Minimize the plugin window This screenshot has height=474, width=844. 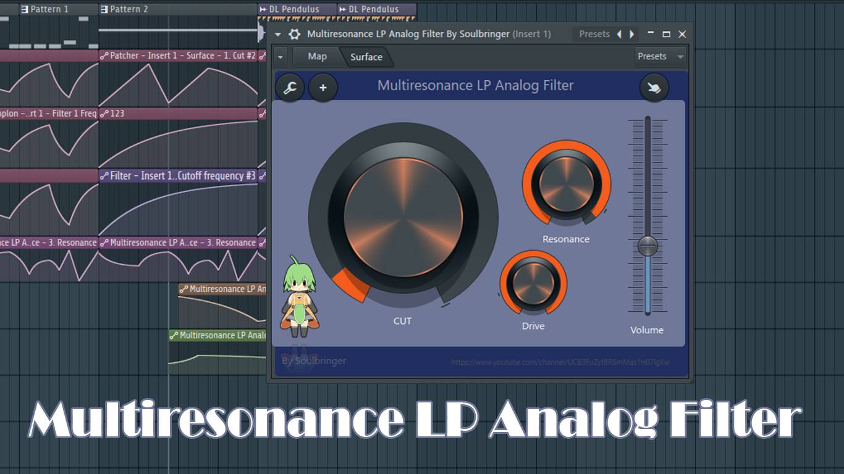651,33
